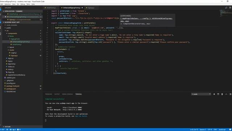Image resolution: width=232 pixels, height=131 pixels.
Task: Split the editor to the side
Action: 230,8
